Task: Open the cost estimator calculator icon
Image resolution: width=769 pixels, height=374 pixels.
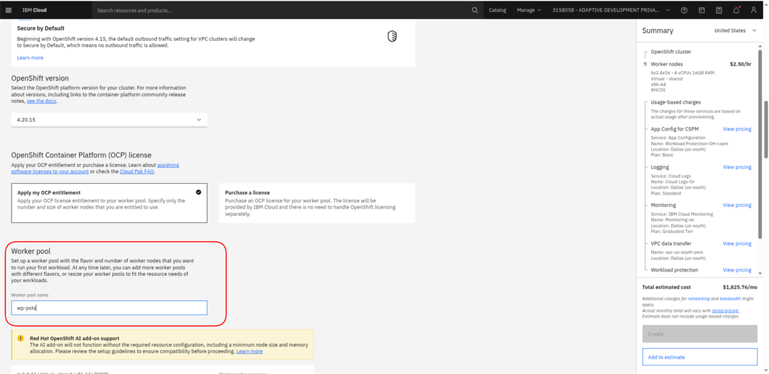Action: (719, 10)
